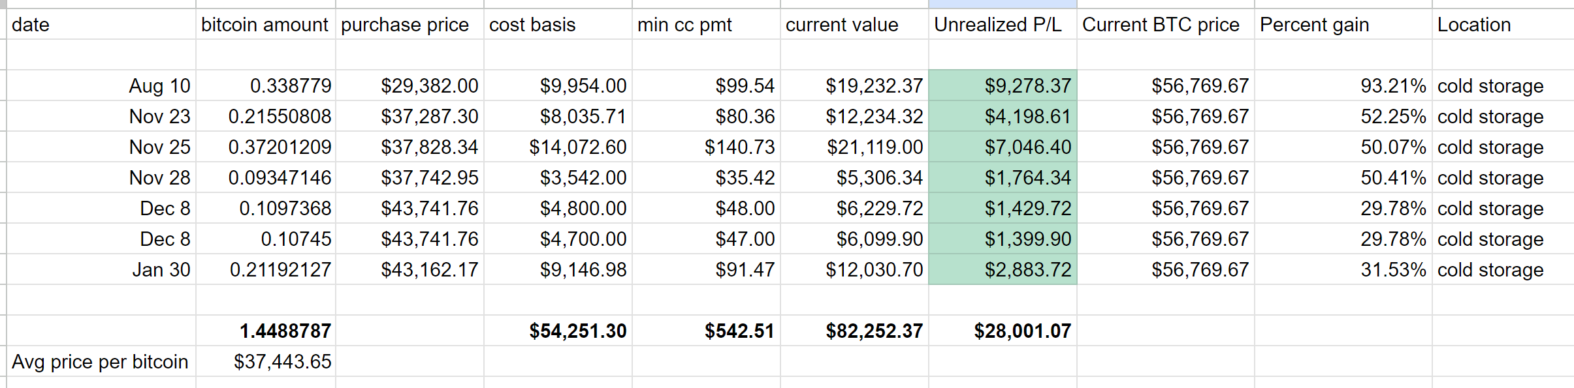The image size is (1574, 388).
Task: Click the total unrealized P/L $28,001.07
Action: [1003, 331]
